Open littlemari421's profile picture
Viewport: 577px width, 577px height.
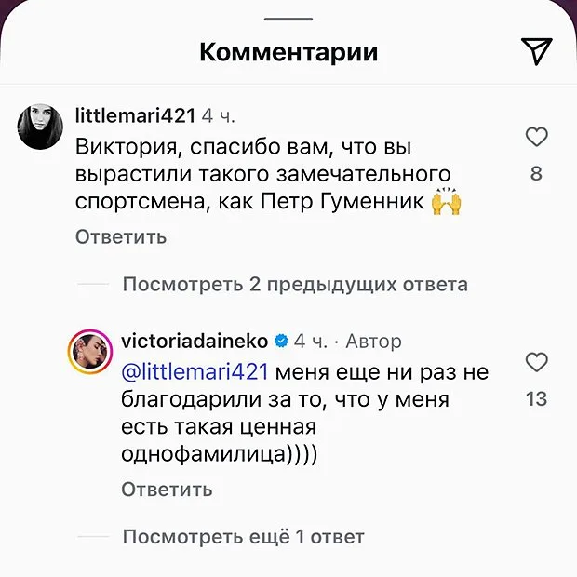coord(40,126)
